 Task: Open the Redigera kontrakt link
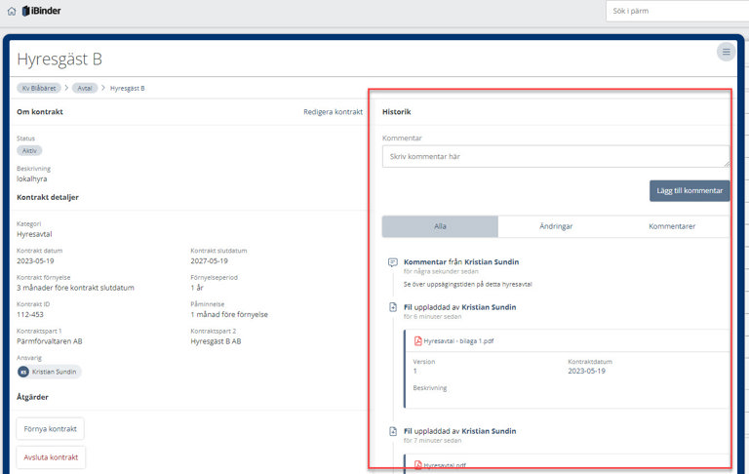coord(333,112)
